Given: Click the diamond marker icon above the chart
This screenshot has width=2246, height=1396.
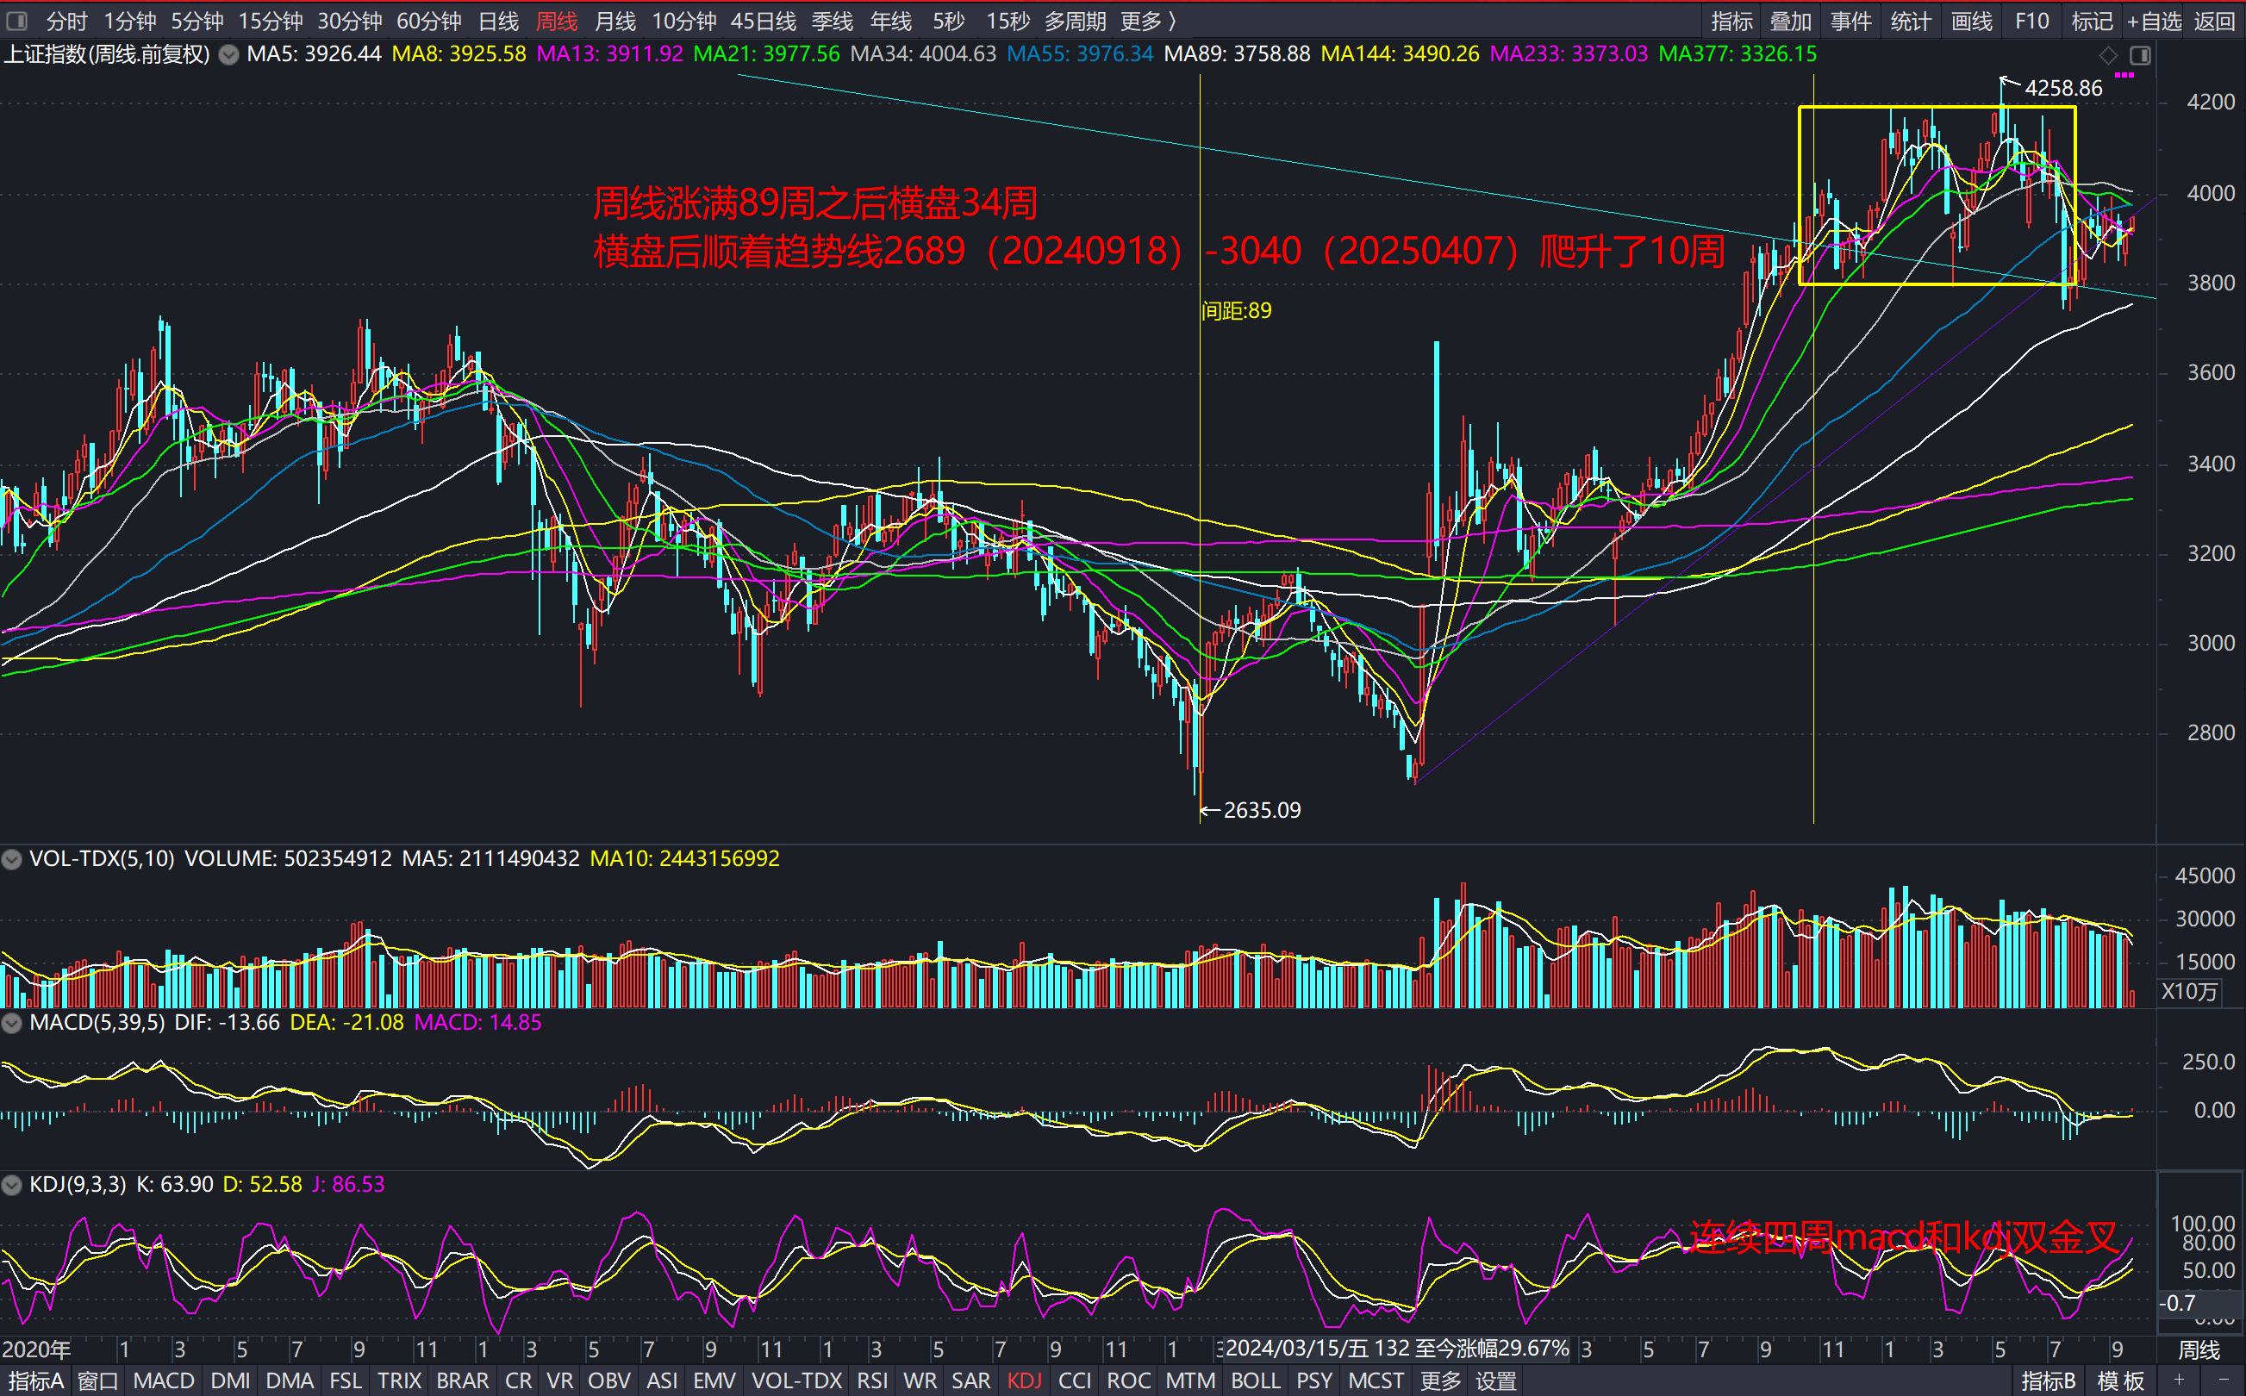Looking at the screenshot, I should pyautogui.click(x=2107, y=55).
